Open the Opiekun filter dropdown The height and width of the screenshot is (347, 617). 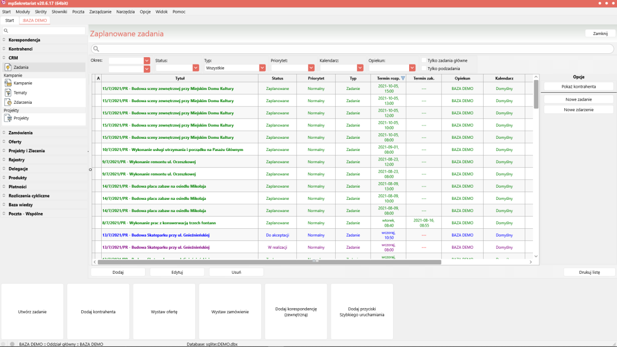click(x=412, y=68)
